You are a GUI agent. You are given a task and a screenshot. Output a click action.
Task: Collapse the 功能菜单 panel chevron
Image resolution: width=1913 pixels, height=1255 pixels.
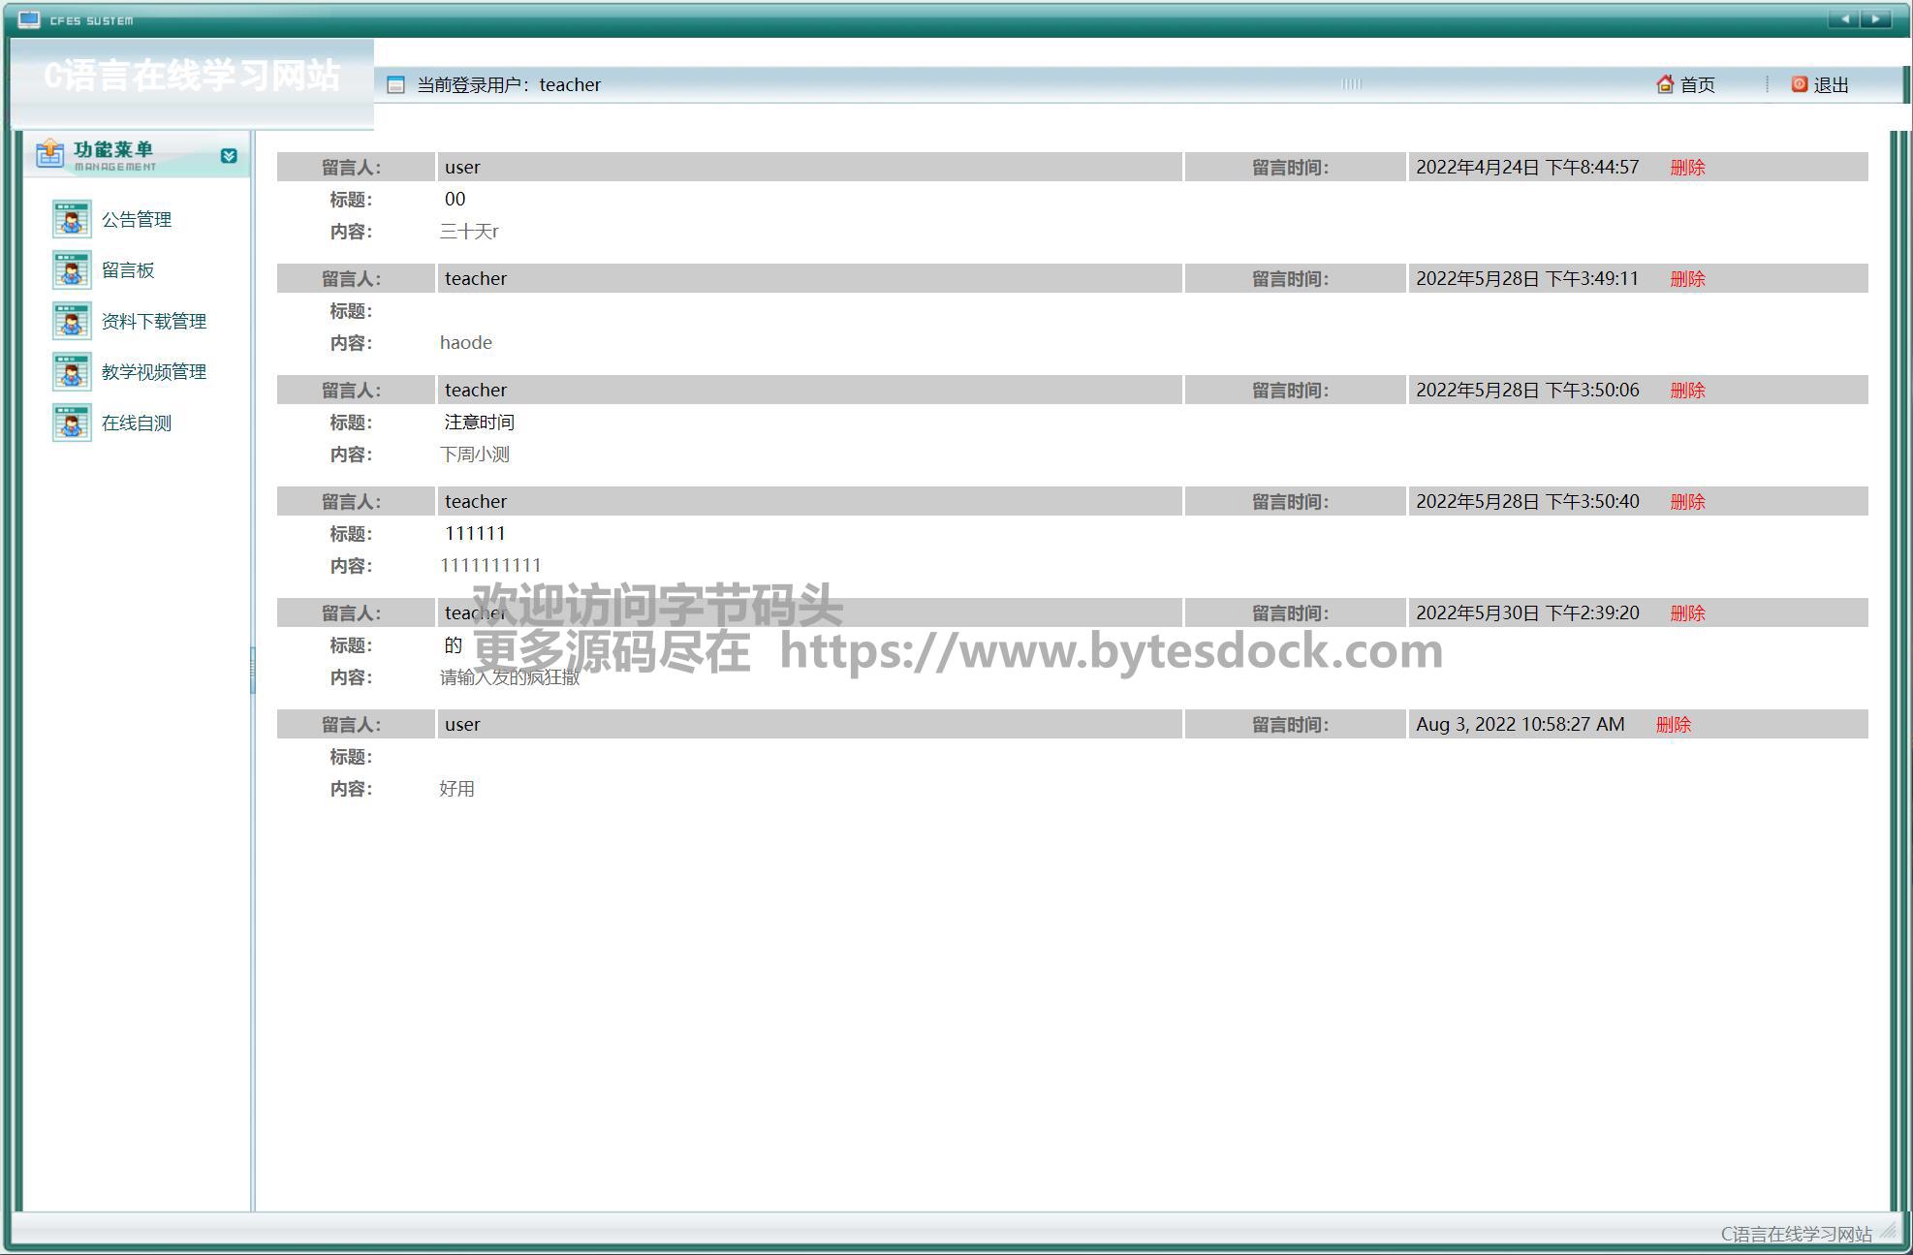click(x=229, y=156)
